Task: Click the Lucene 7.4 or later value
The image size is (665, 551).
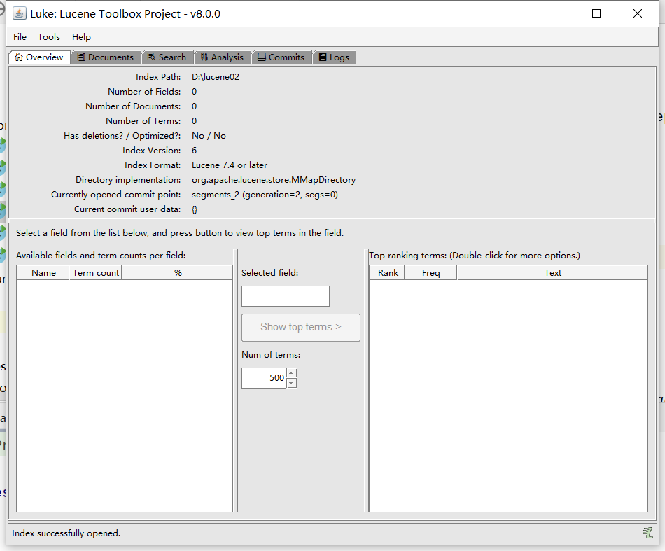Action: [x=230, y=165]
